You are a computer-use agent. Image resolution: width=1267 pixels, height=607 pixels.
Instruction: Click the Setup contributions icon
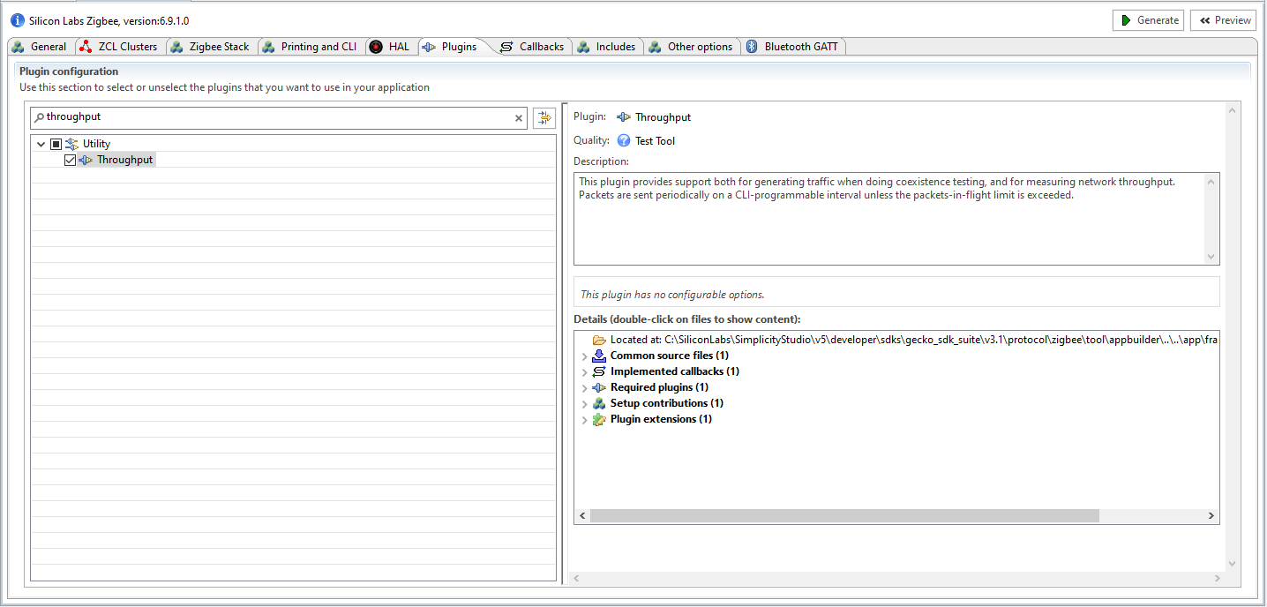[x=599, y=403]
